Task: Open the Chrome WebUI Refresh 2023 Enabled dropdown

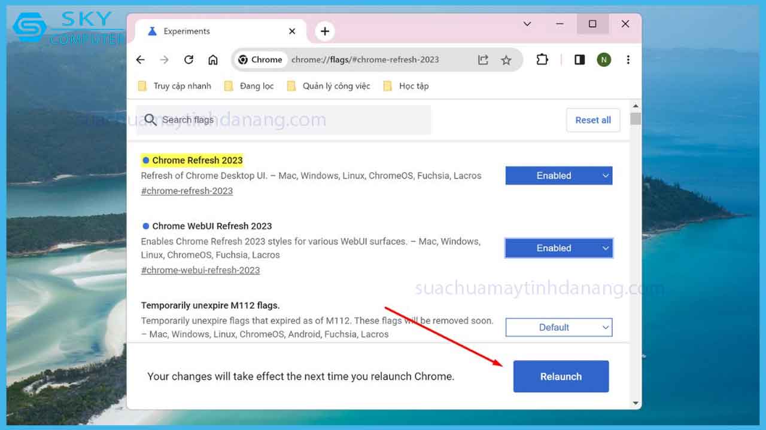Action: click(x=559, y=248)
